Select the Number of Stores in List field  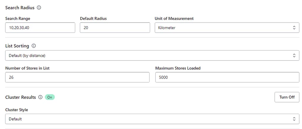tap(77, 78)
